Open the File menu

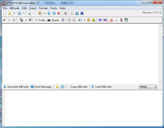tap(5, 8)
